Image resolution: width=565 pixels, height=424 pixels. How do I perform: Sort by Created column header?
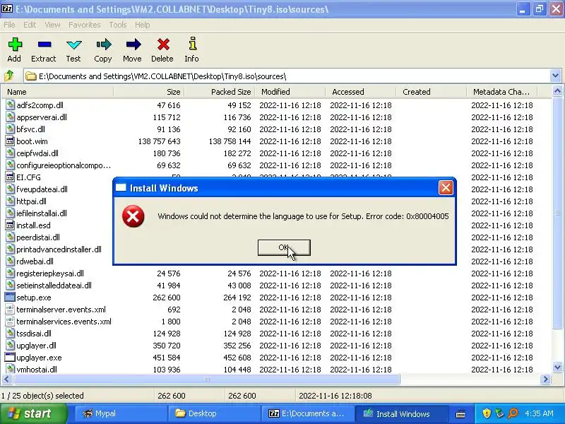tap(431, 92)
